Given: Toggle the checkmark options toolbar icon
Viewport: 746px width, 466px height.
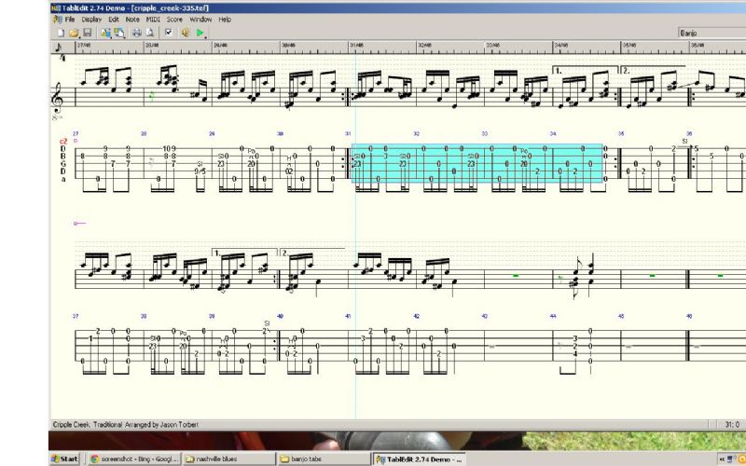Looking at the screenshot, I should coord(168,33).
